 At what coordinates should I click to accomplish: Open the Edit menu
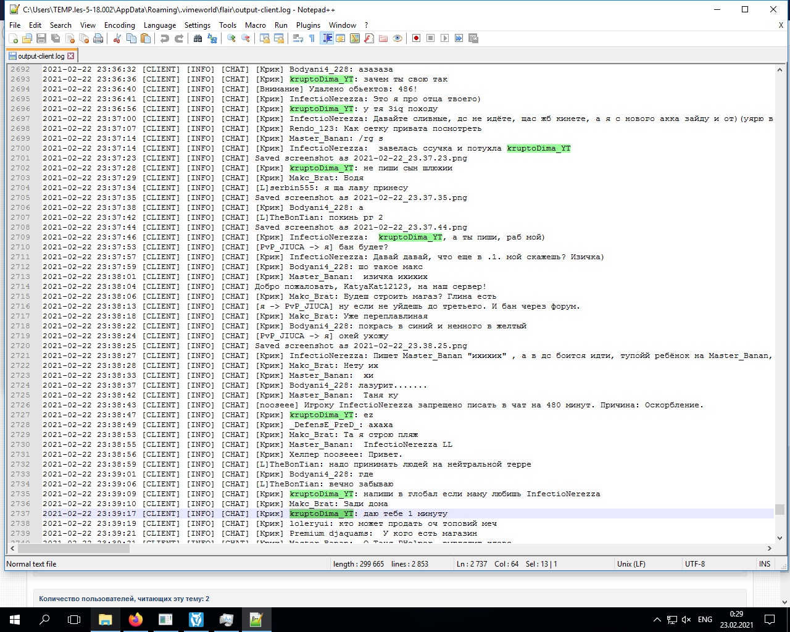(x=35, y=25)
